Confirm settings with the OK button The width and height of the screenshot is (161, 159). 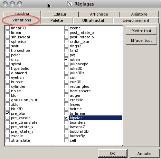point(113,153)
